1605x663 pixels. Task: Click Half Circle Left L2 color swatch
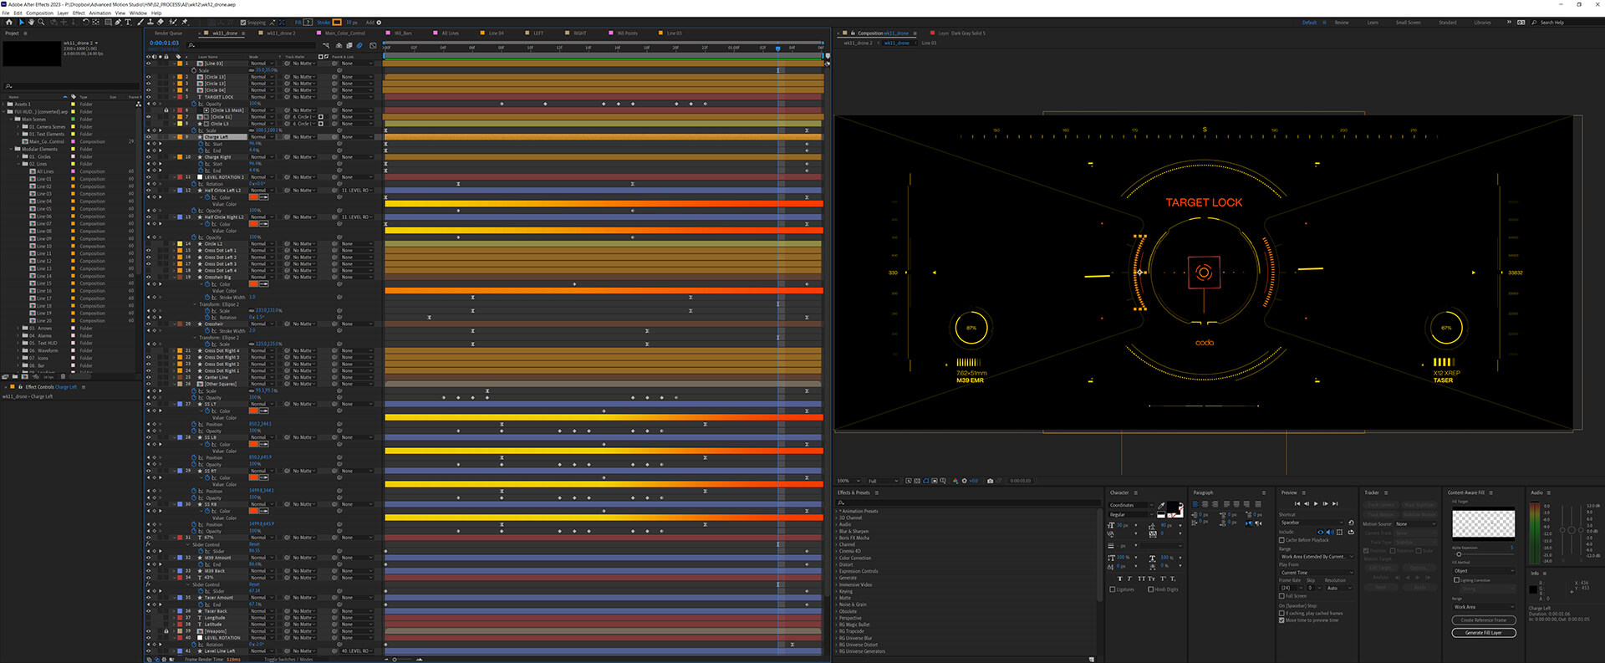click(254, 197)
